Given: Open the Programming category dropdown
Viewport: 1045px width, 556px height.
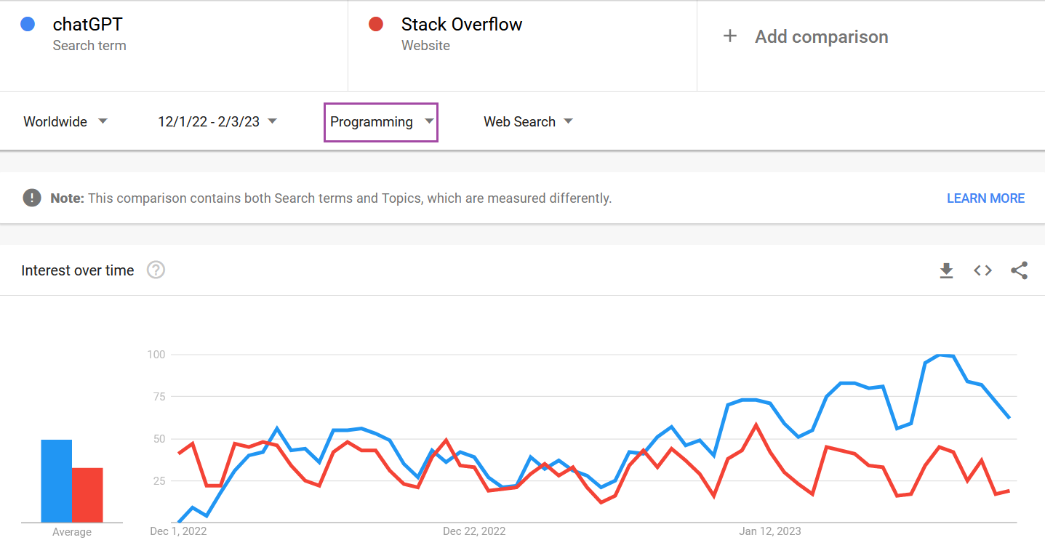Looking at the screenshot, I should (x=381, y=121).
